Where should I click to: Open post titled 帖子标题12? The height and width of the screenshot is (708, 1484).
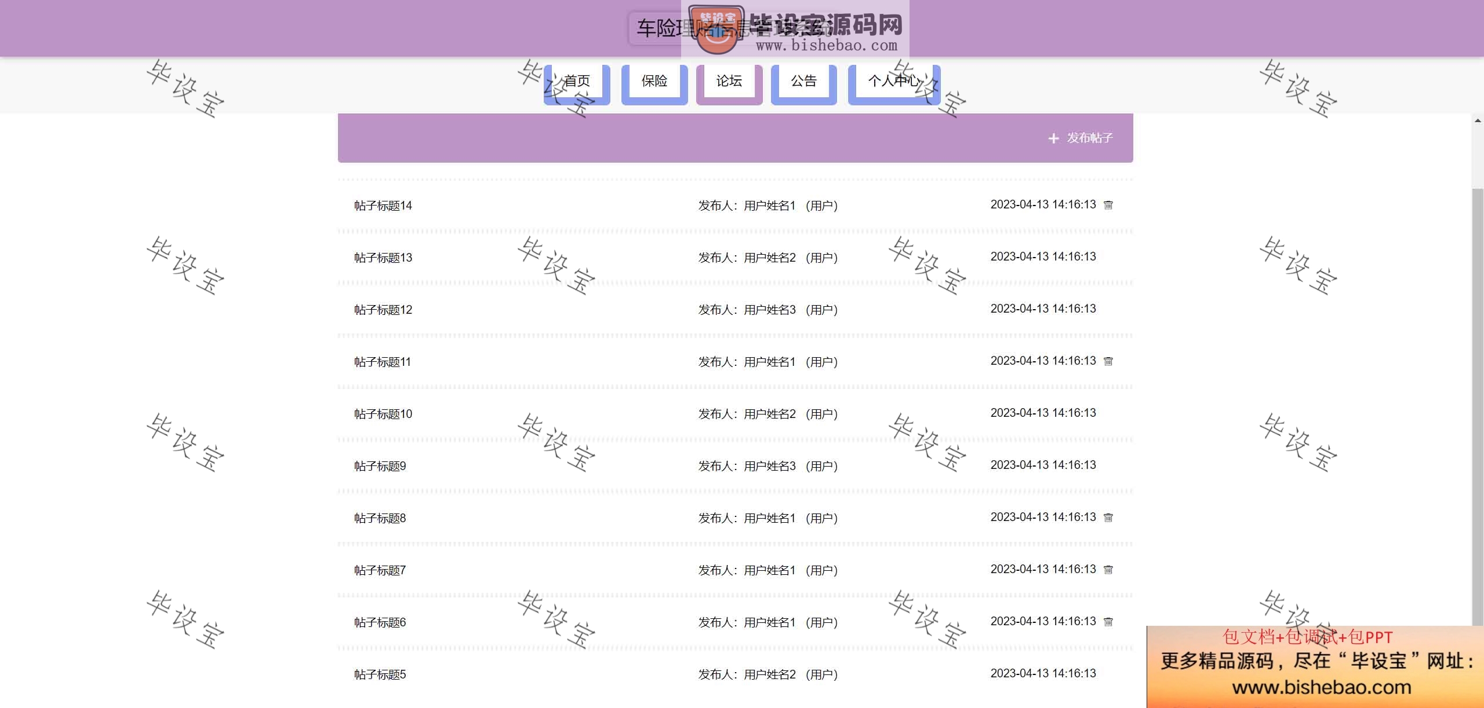coord(383,310)
